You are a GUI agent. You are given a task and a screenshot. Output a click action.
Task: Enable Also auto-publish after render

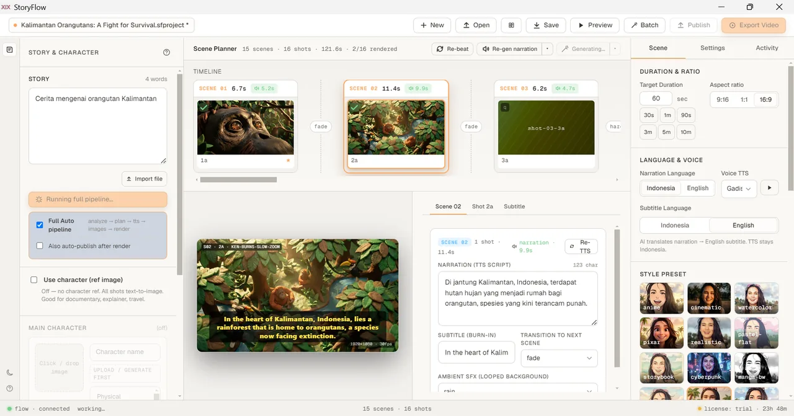point(40,246)
